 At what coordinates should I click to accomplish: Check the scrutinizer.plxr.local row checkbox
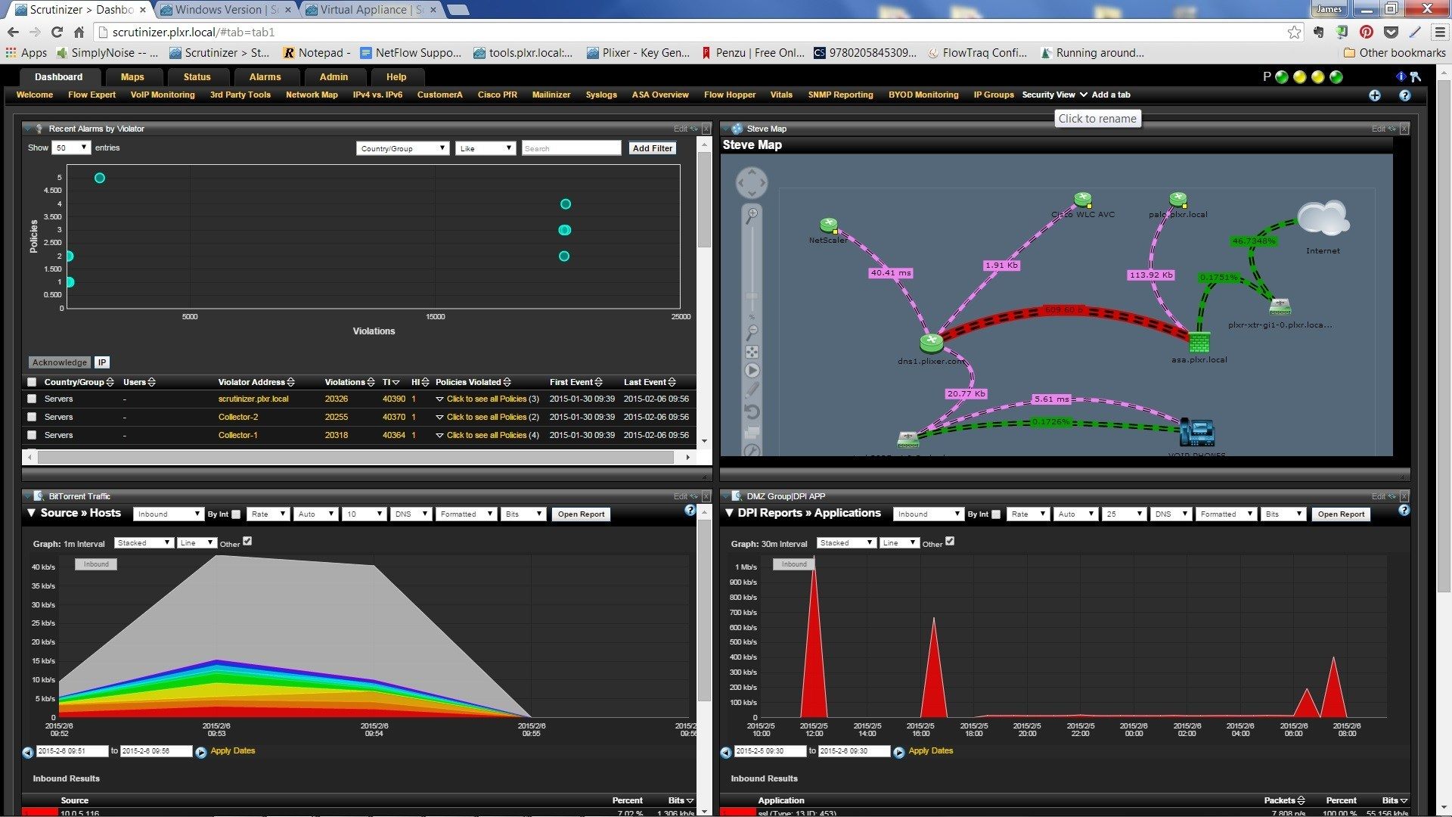32,399
